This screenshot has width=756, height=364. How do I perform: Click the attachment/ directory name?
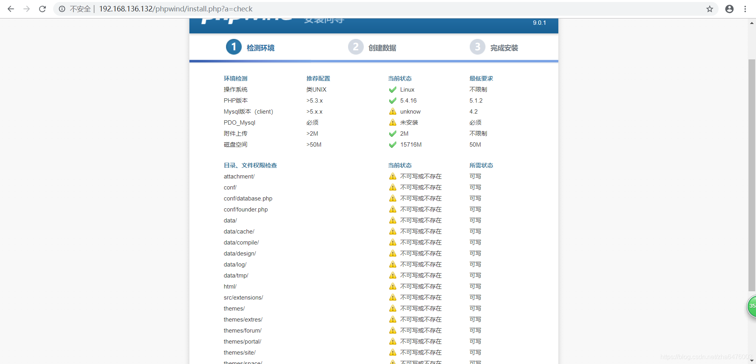click(239, 176)
